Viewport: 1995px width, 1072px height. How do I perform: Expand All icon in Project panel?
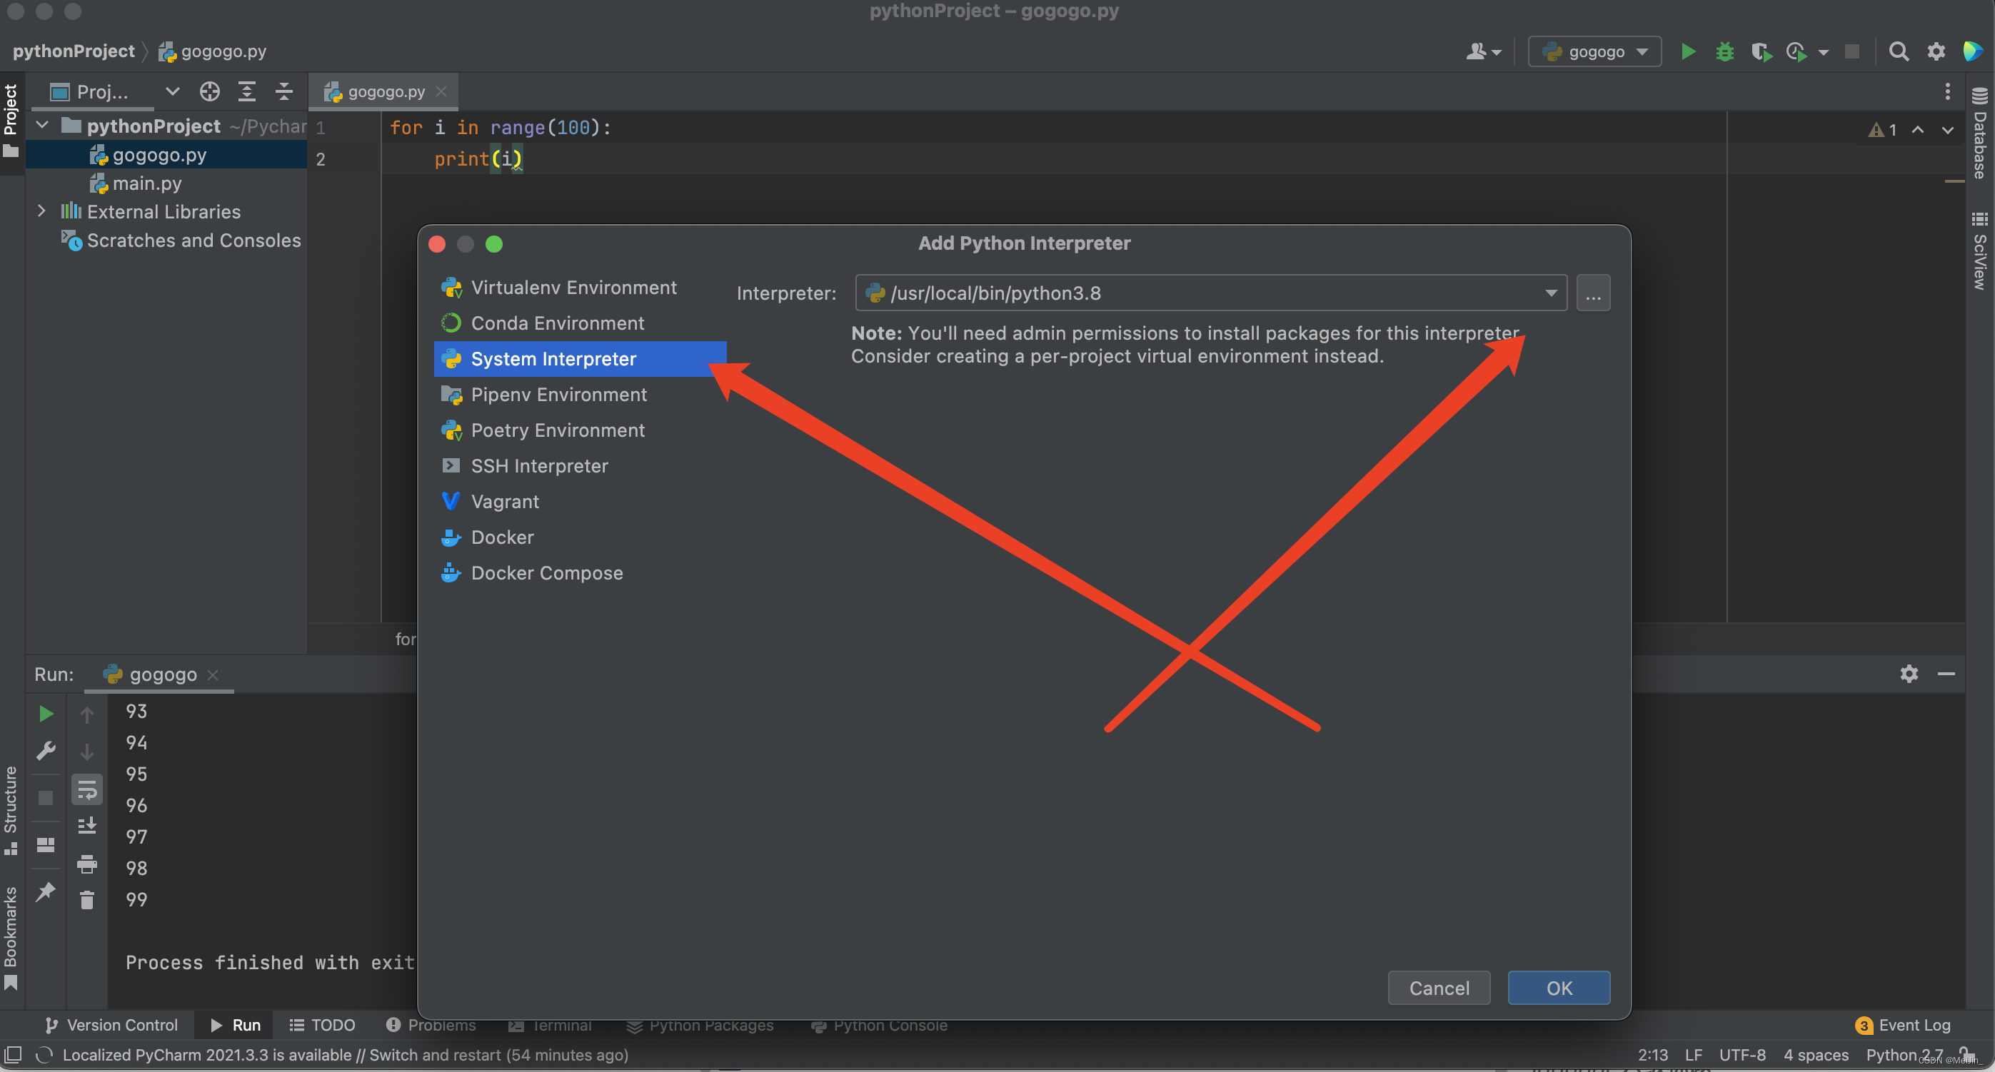pos(246,92)
